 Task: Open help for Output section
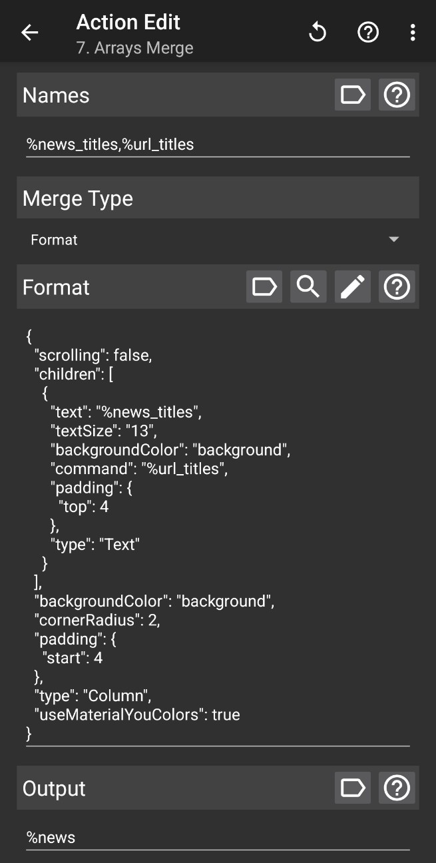click(397, 788)
